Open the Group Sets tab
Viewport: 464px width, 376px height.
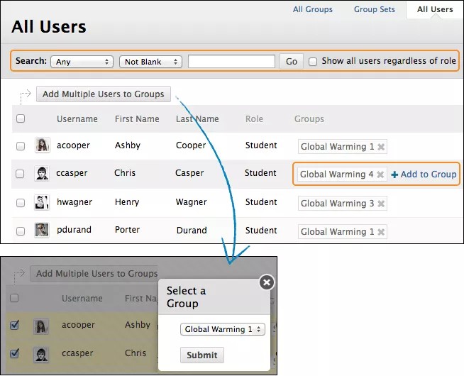click(x=374, y=9)
